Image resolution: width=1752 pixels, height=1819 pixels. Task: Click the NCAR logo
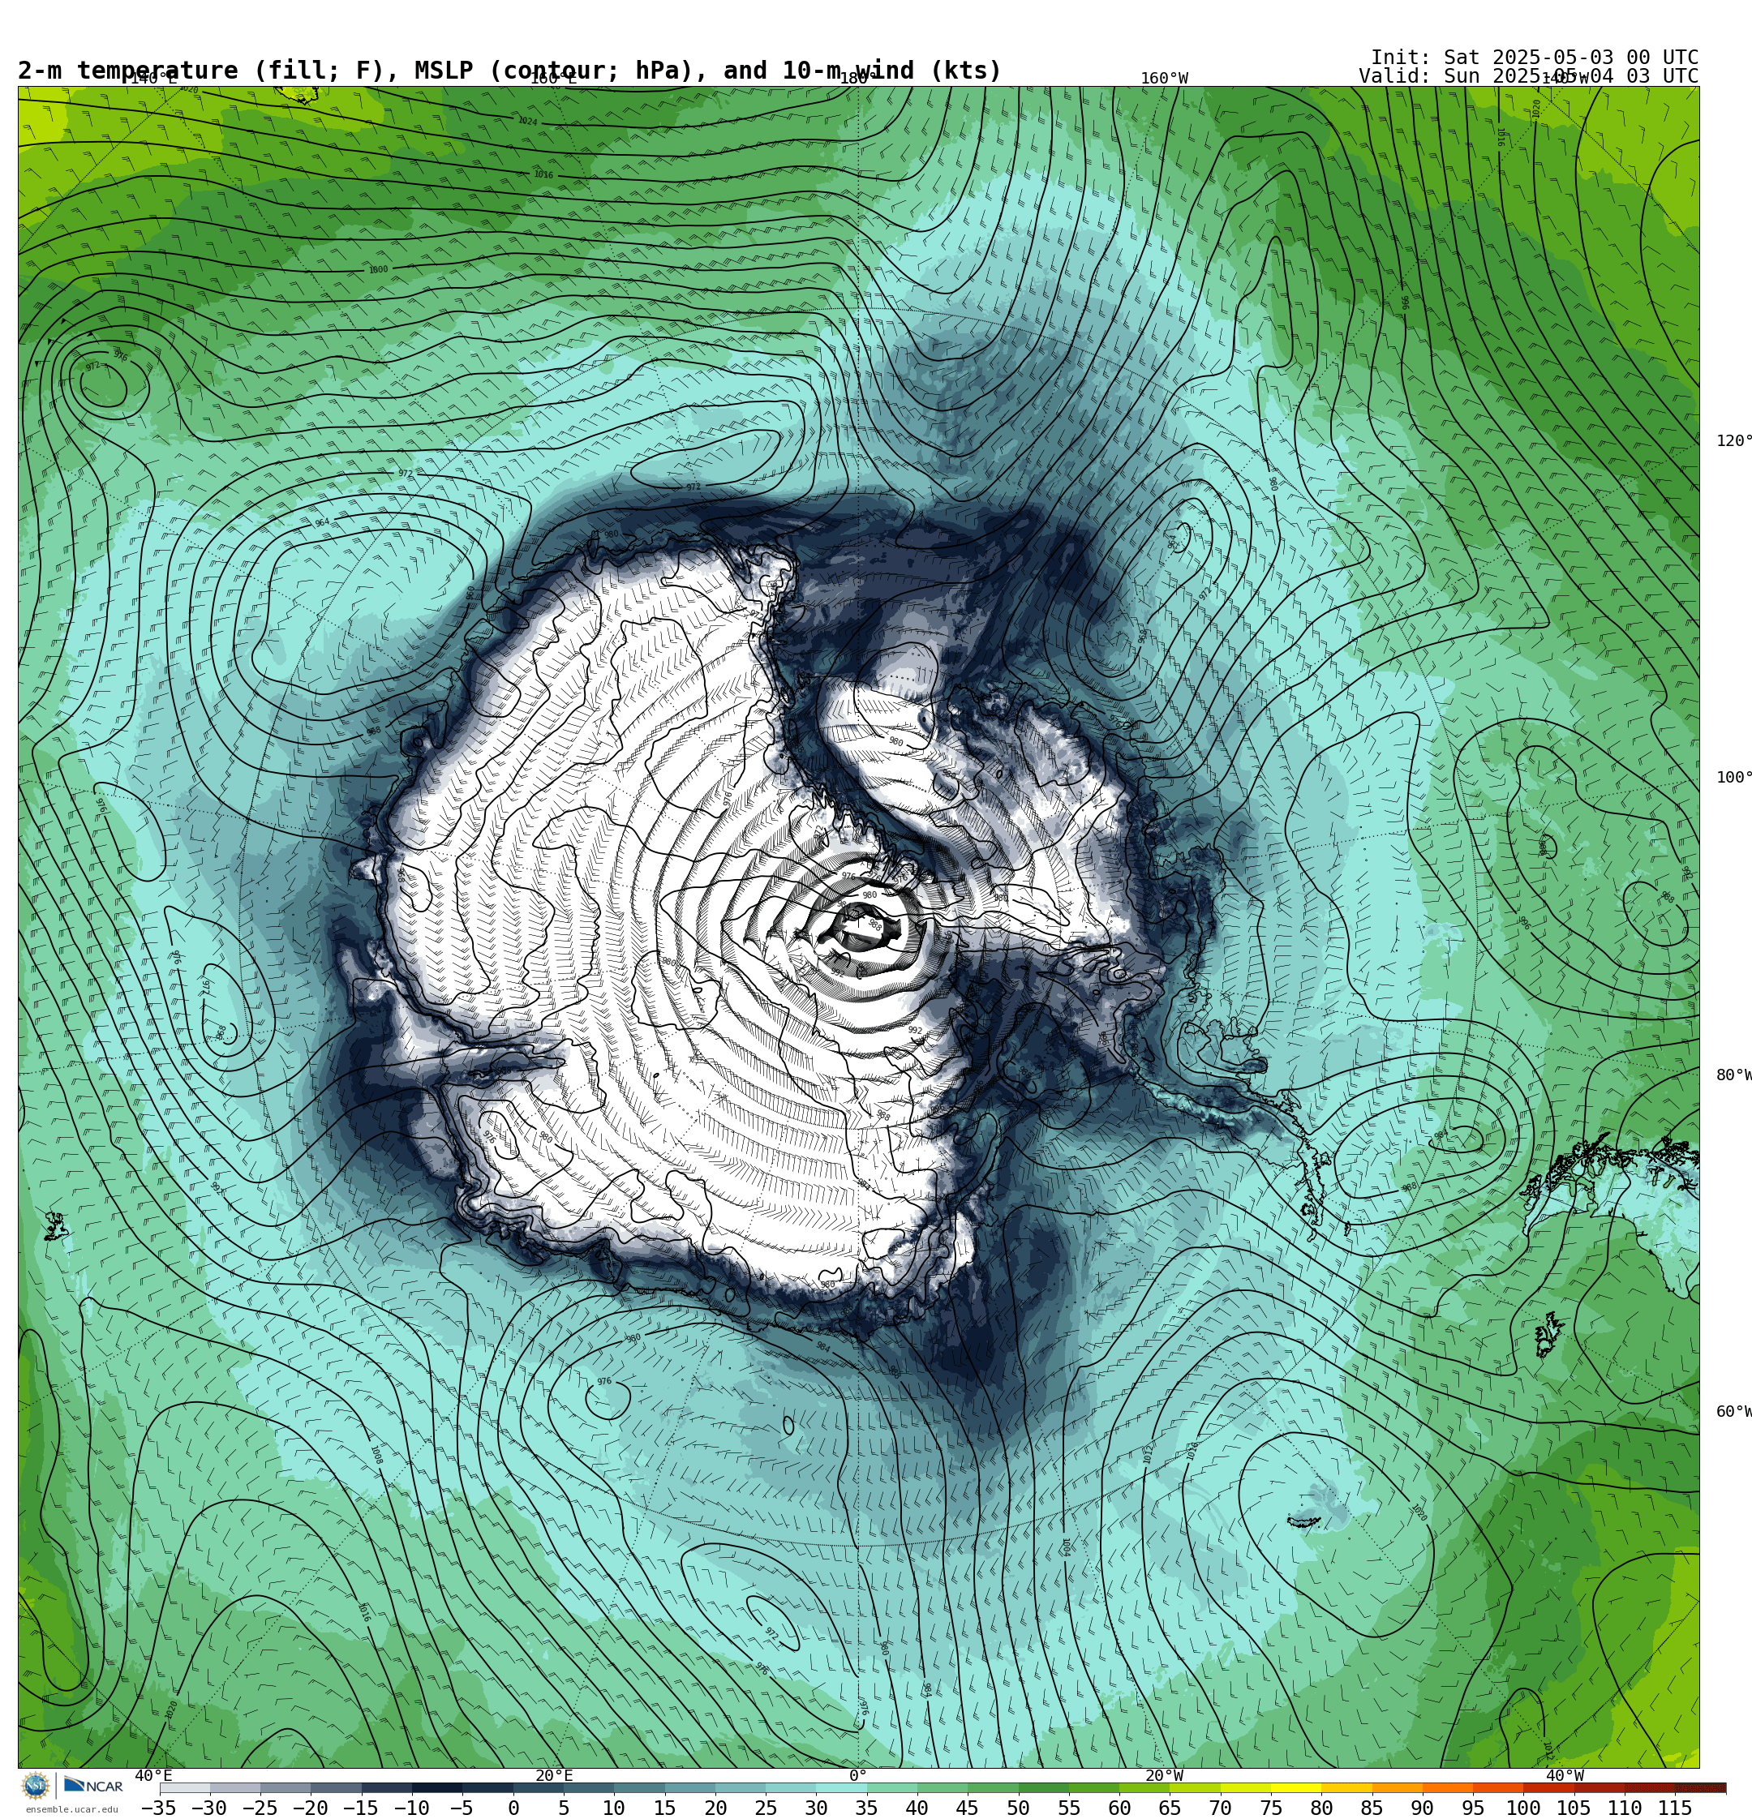94,1786
